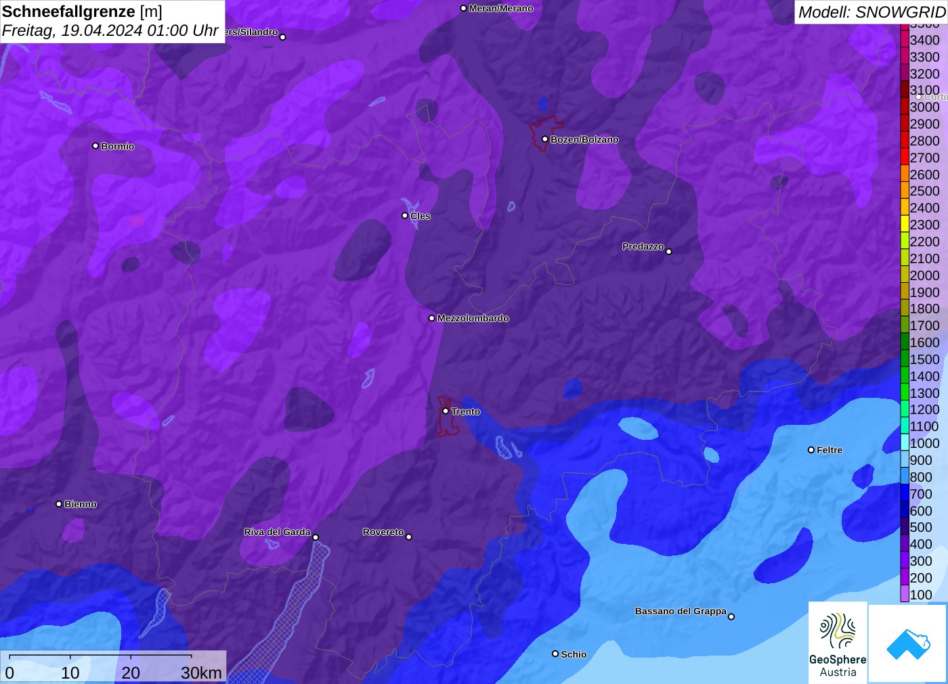This screenshot has width=948, height=684.
Task: Click the 600 legend value
Action: click(x=921, y=511)
